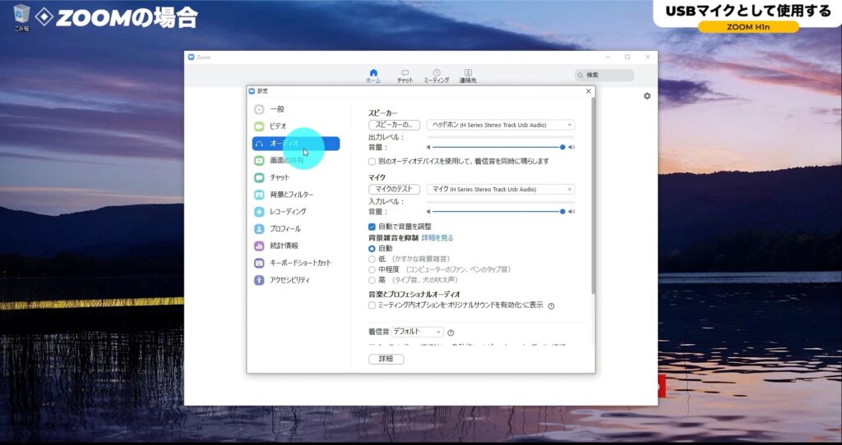842x445 pixels.
Task: Switch to the 連絡先 tab label
Action: pyautogui.click(x=468, y=80)
